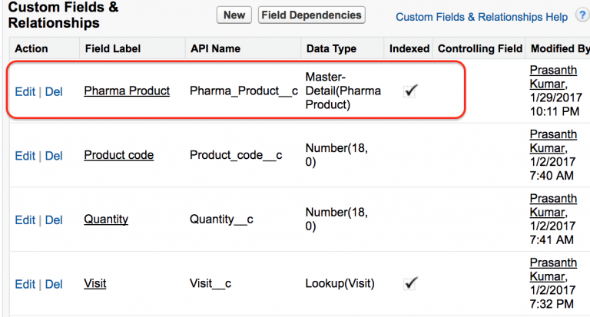Image resolution: width=590 pixels, height=317 pixels.
Task: Open the Pharma Product field label link
Action: coord(127,91)
